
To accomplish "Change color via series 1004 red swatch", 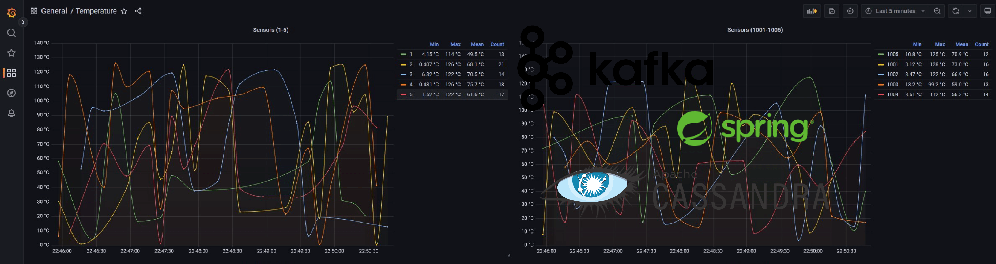I will click(881, 95).
